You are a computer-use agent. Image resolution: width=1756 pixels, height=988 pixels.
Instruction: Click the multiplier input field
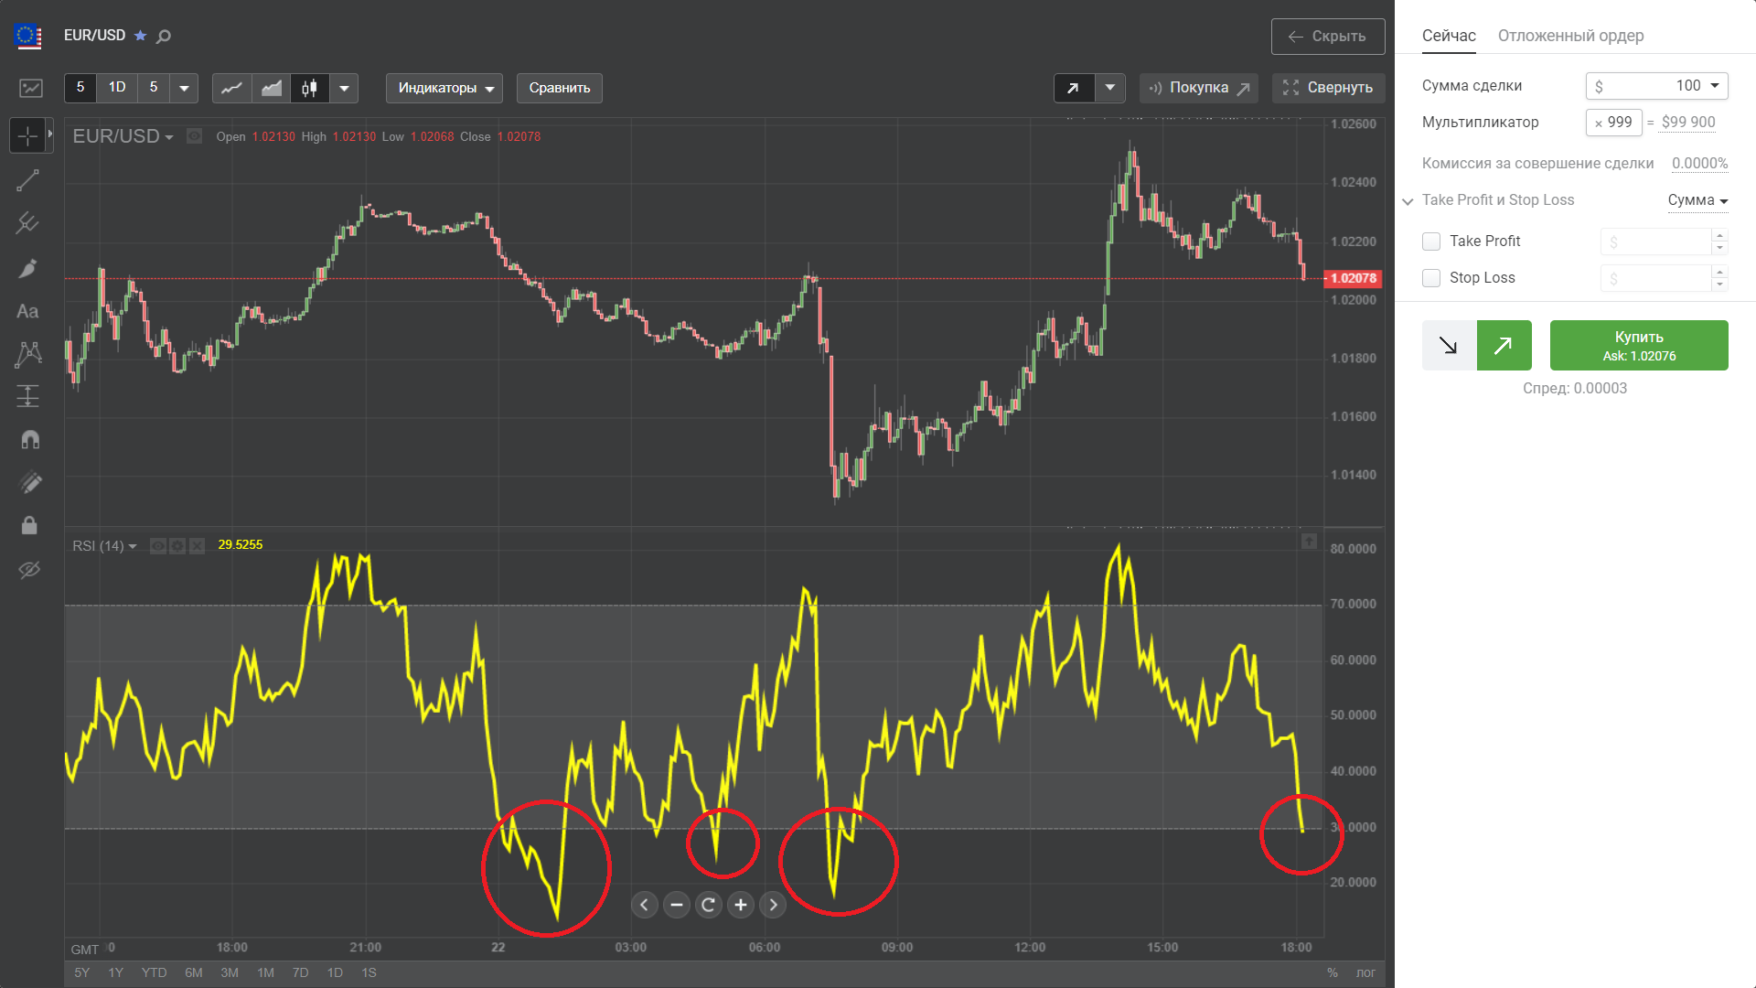coord(1615,123)
